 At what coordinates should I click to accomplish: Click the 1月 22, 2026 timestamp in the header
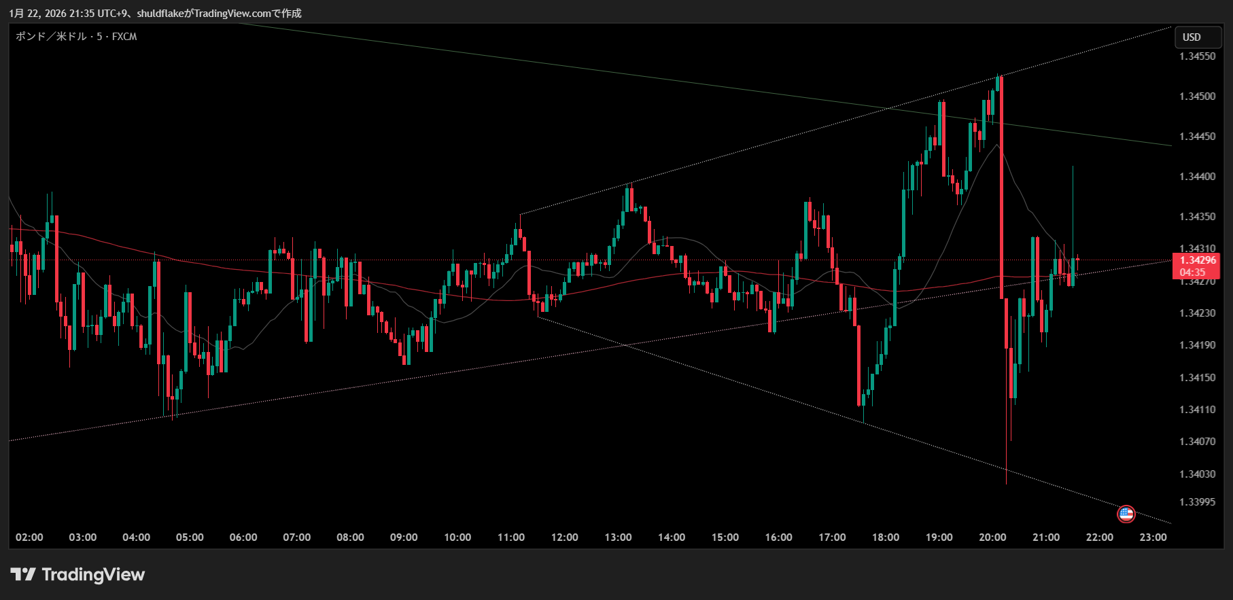[37, 14]
